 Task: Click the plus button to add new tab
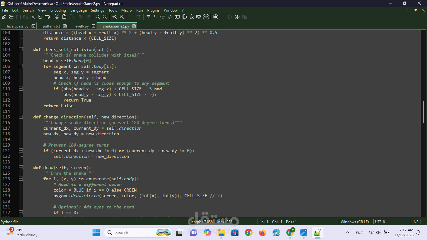[x=408, y=10]
